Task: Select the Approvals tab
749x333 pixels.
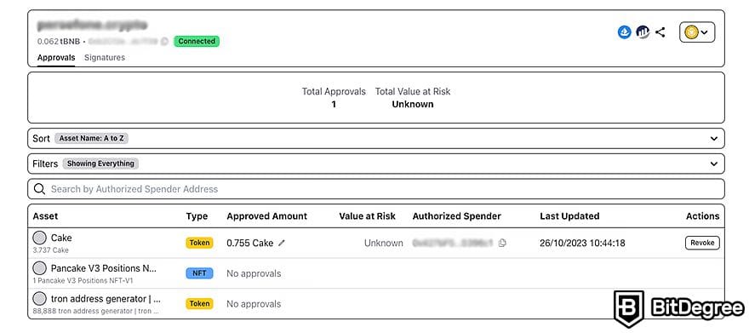Action: [x=56, y=58]
